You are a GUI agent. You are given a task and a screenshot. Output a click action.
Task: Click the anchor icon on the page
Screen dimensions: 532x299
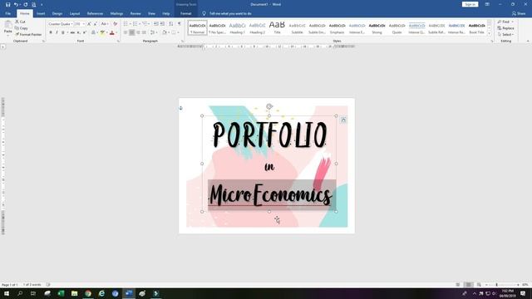pos(181,108)
